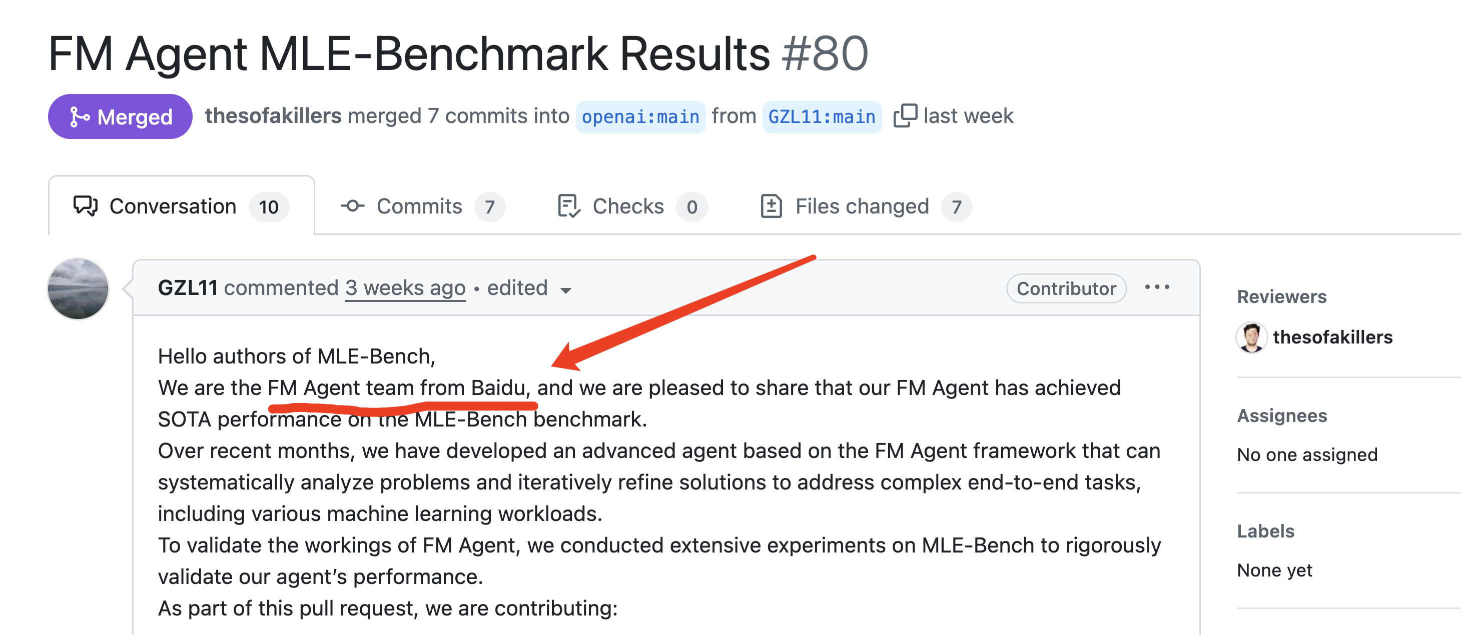This screenshot has height=635, width=1461.
Task: Switch to the Commits tab
Action: point(419,206)
